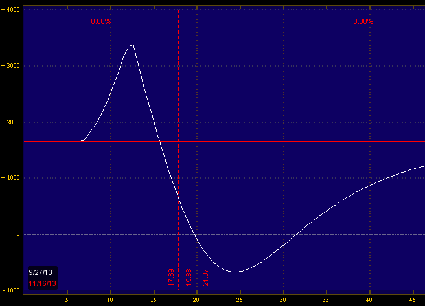Viewport: 425px width, 306px height.
Task: Select the 19.88 vertical line label
Action: (x=189, y=277)
